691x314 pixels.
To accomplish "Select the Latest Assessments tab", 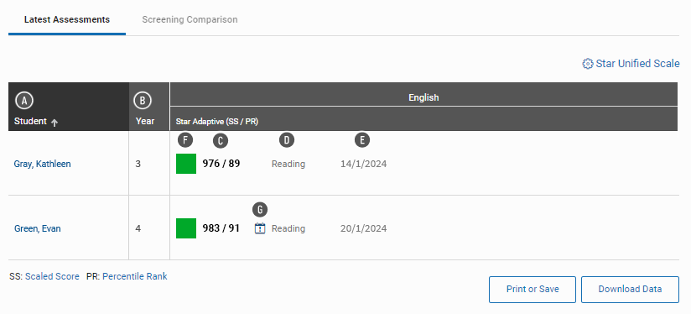I will [x=67, y=19].
